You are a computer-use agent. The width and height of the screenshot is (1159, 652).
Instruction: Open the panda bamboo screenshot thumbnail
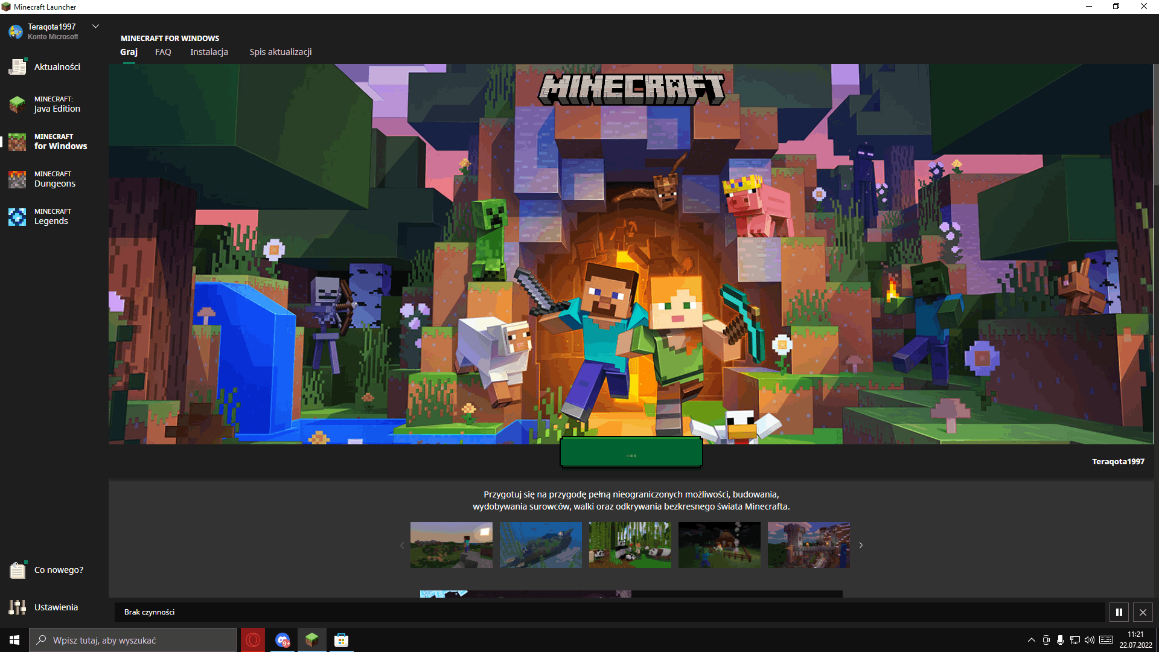[630, 545]
